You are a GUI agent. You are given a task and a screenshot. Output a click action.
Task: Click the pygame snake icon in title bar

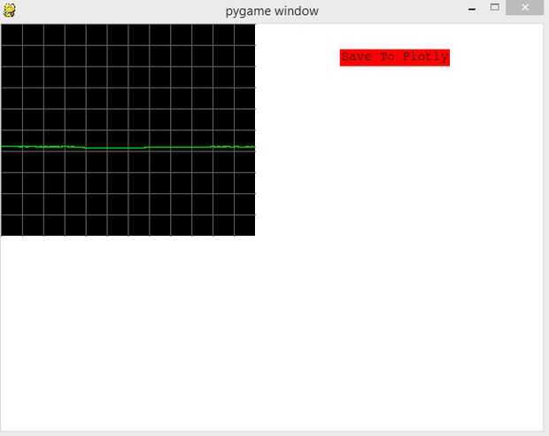point(9,10)
